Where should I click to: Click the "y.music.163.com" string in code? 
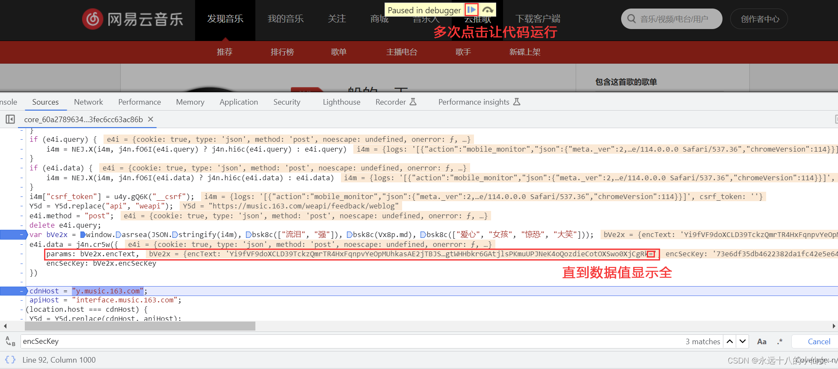click(x=108, y=291)
